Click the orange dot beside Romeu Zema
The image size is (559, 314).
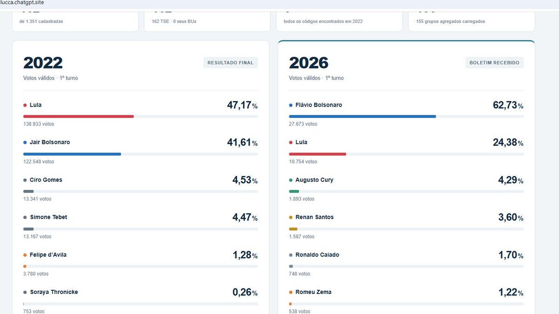point(291,292)
